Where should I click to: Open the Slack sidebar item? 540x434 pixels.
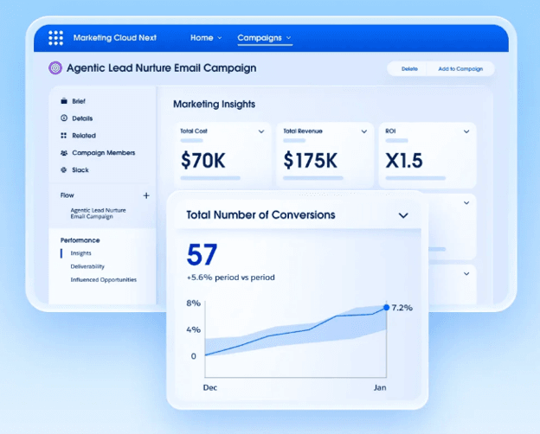(x=80, y=170)
